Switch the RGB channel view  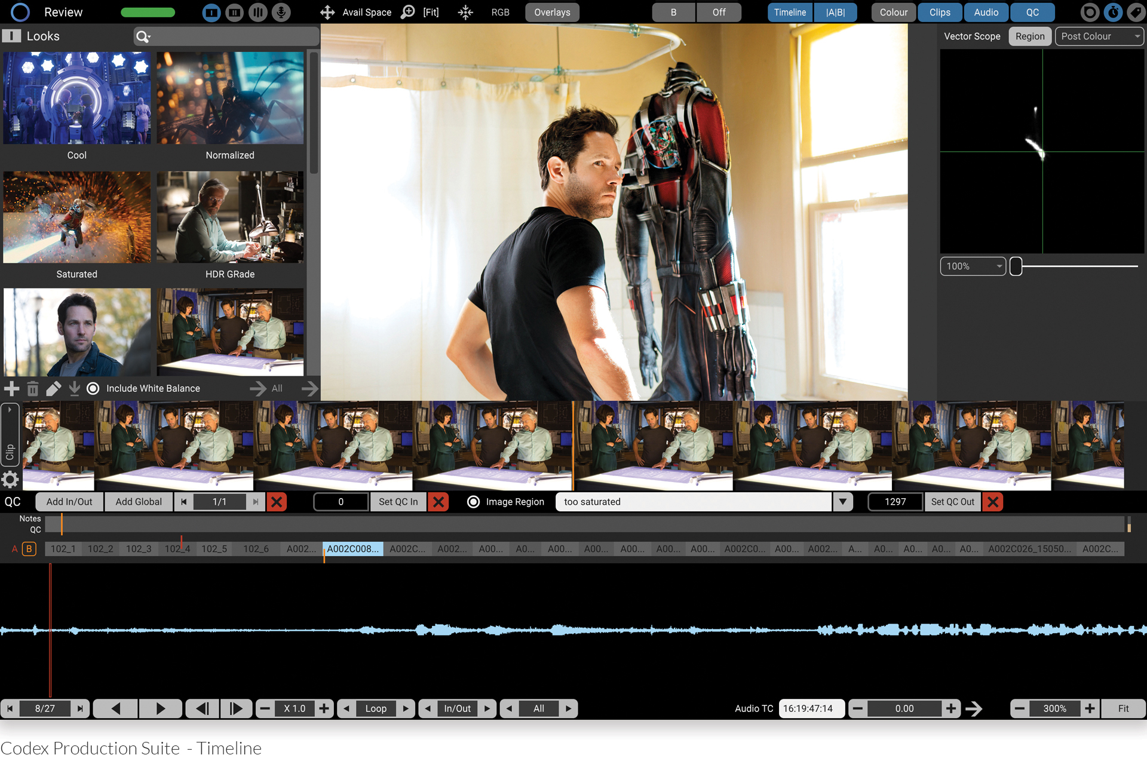[x=500, y=13]
